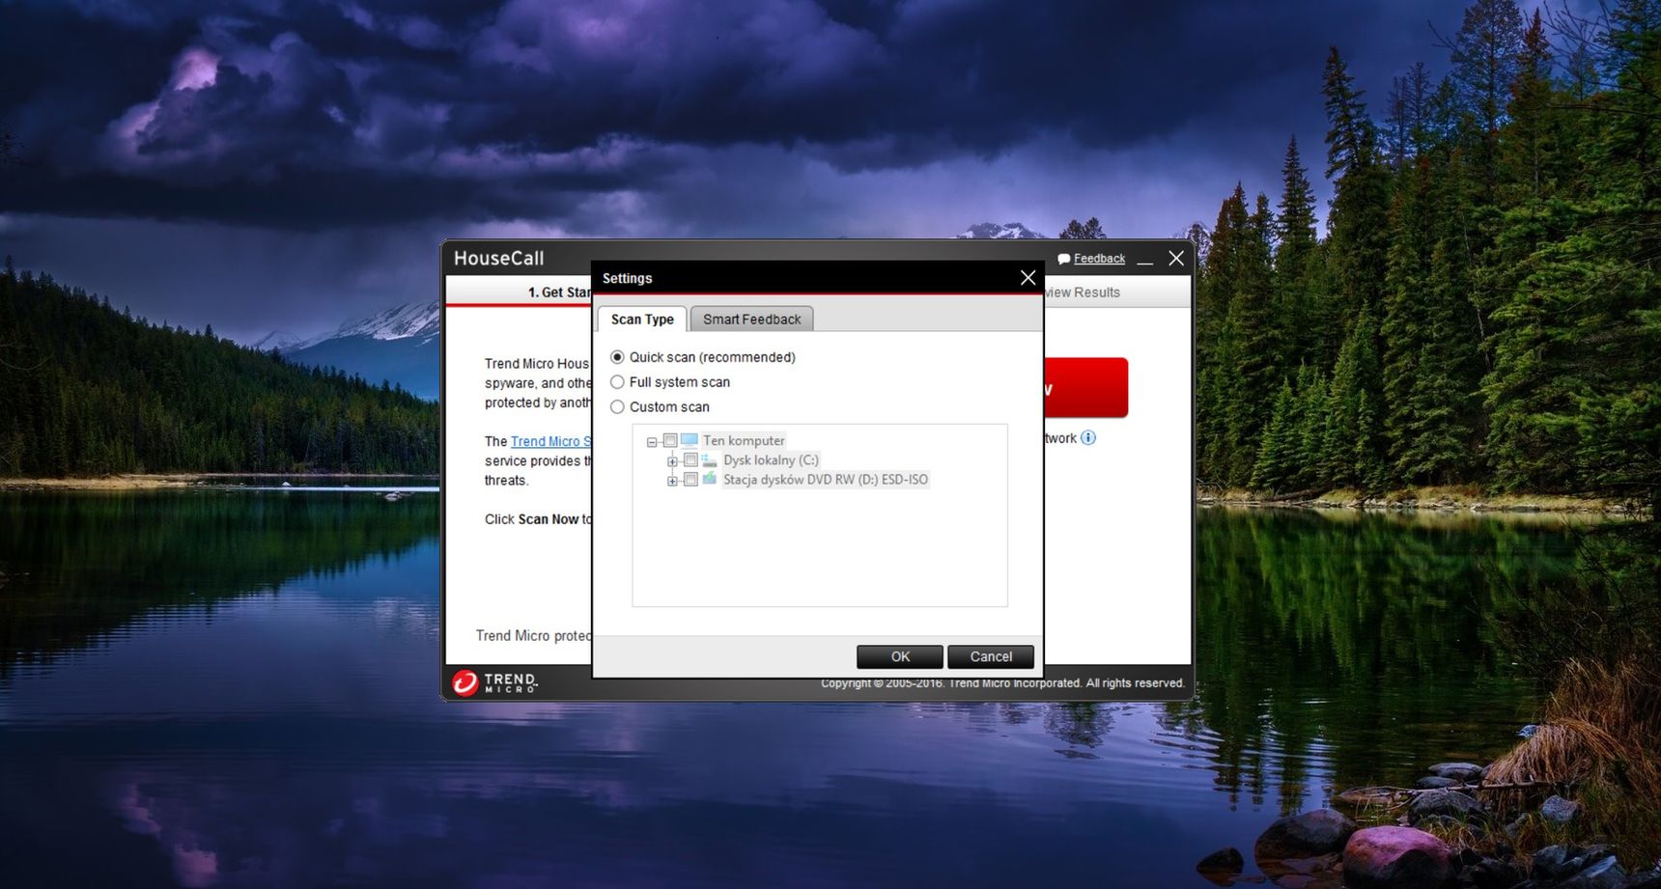1661x889 pixels.
Task: Switch to the Smart Feedback tab
Action: [x=751, y=319]
